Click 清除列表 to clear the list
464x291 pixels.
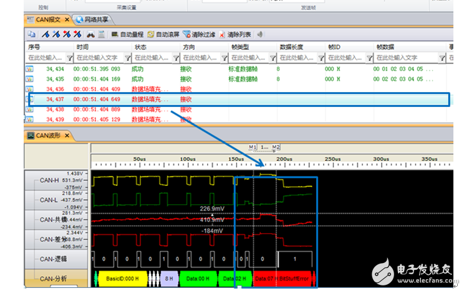click(x=235, y=35)
